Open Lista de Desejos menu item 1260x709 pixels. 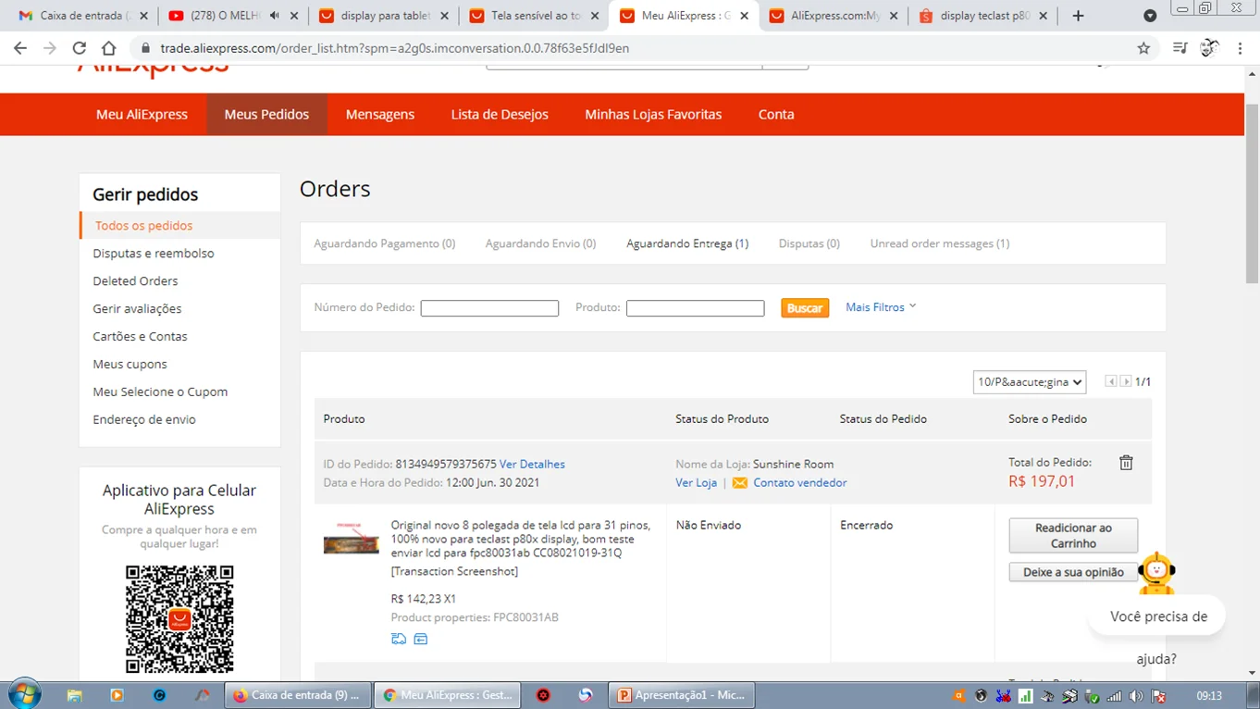[x=500, y=115]
